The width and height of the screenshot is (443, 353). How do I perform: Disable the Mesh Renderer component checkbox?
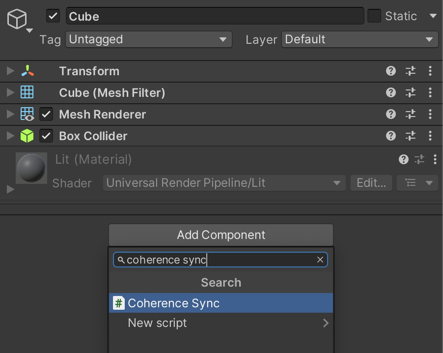pyautogui.click(x=46, y=115)
